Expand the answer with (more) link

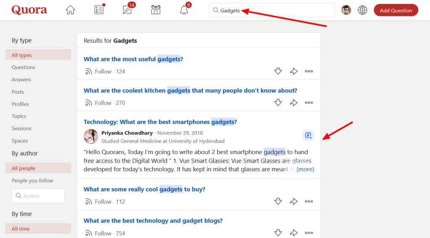click(x=305, y=169)
